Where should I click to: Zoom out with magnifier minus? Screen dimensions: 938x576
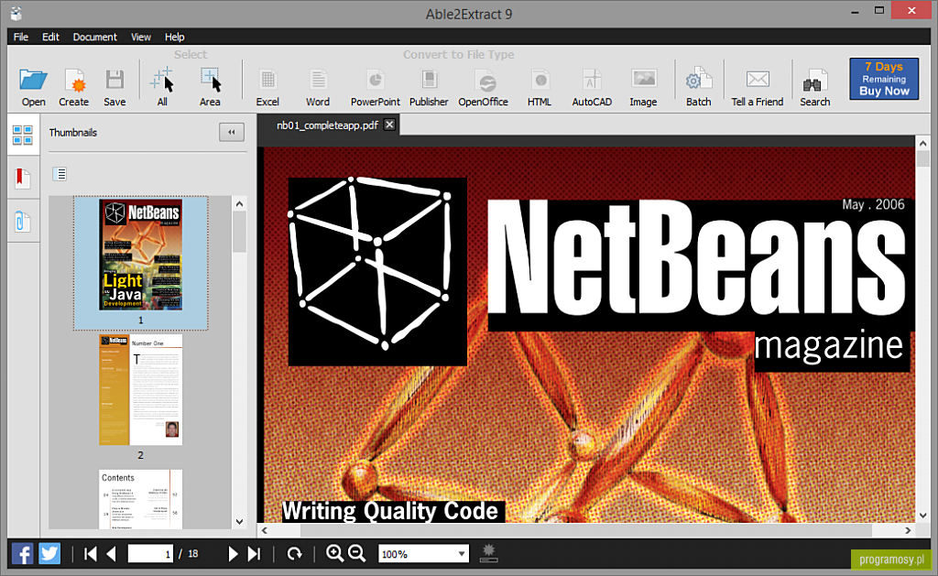(x=356, y=554)
